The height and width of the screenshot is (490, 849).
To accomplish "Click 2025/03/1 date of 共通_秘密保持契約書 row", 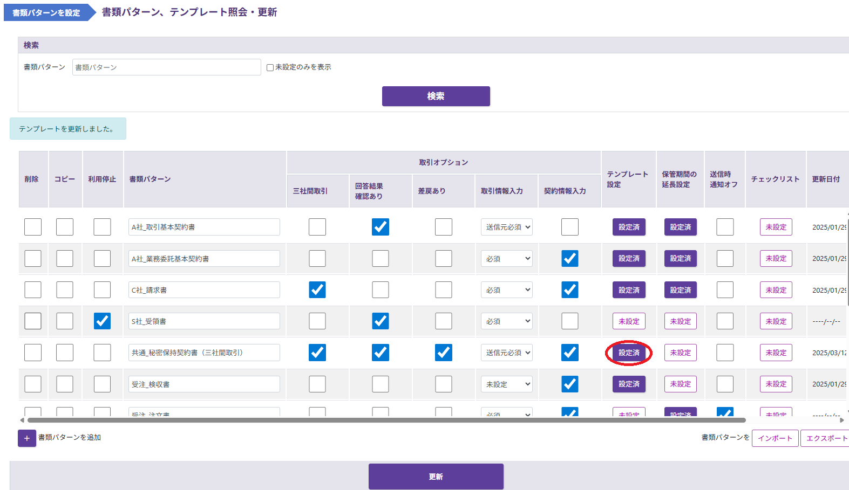I will 829,353.
